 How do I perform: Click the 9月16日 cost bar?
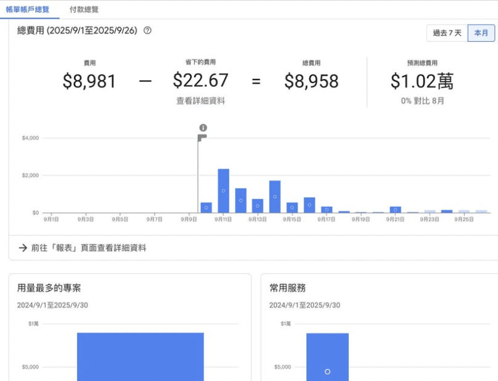click(309, 205)
